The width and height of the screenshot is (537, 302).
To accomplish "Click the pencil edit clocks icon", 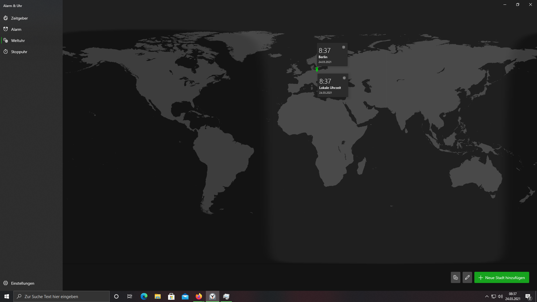I will click(467, 278).
